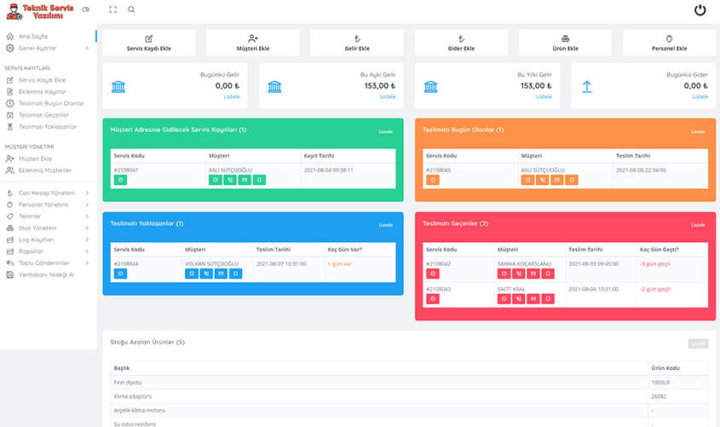The image size is (720, 427).
Task: Click Listele in blue Teslimatı Yaklaşanlar panel
Action: (x=386, y=225)
